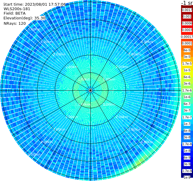Screen dimensions: 193x181
Task: Select the 0.00017 colorbar tick label
Action: point(187,37)
